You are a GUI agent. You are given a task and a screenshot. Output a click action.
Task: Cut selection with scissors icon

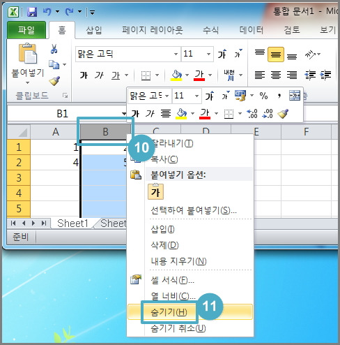pyautogui.click(x=54, y=49)
